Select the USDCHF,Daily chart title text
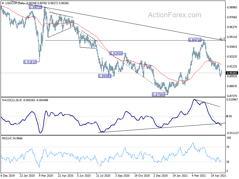This screenshot has height=179, width=239. [x=15, y=3]
